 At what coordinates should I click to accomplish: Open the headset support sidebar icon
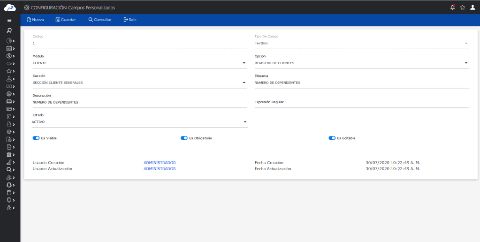pos(9,185)
